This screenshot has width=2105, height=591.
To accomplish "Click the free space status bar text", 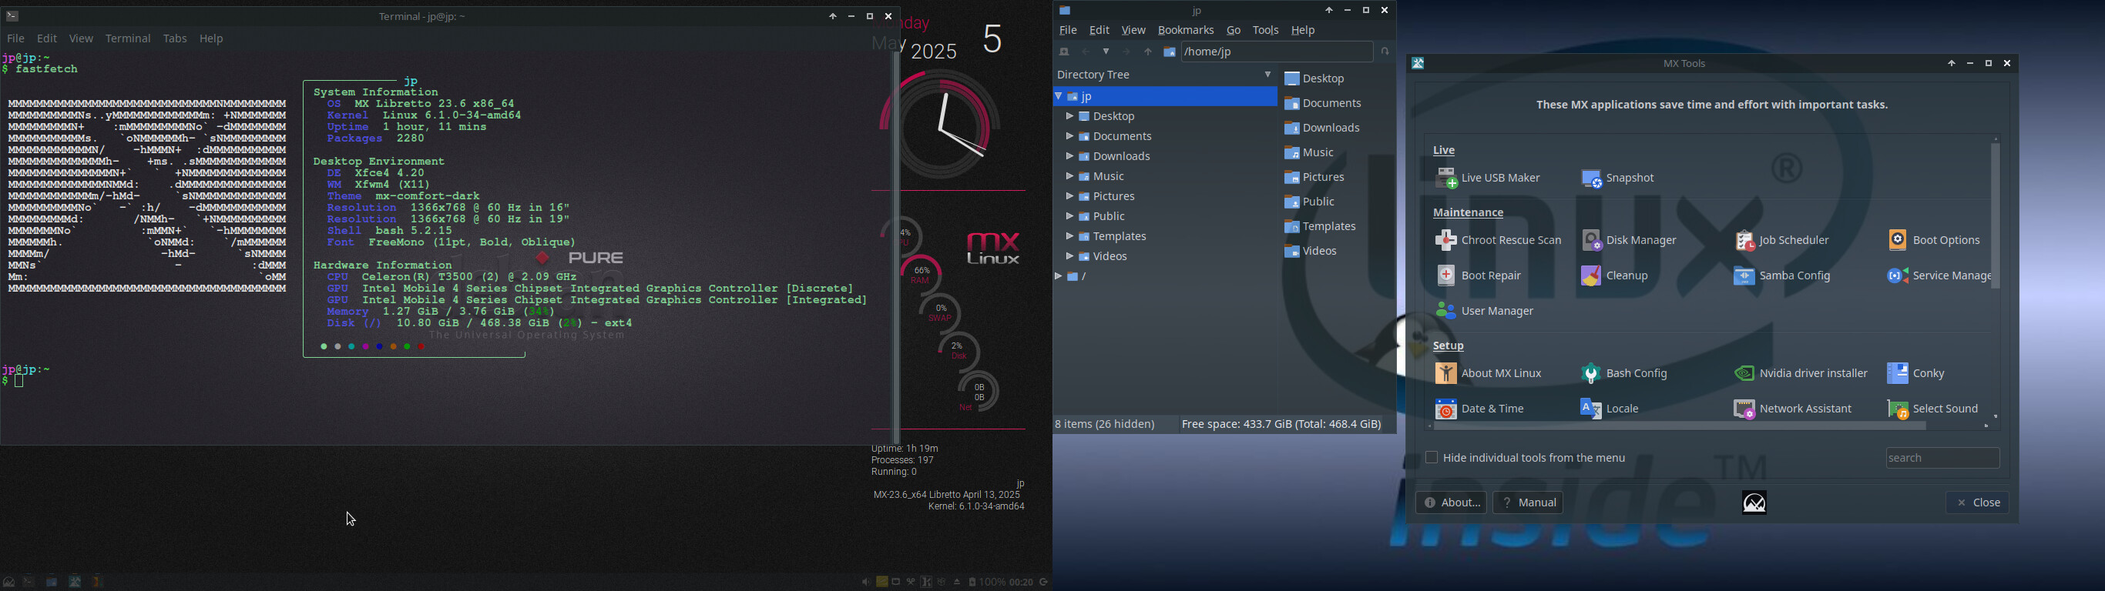I will tap(1281, 425).
